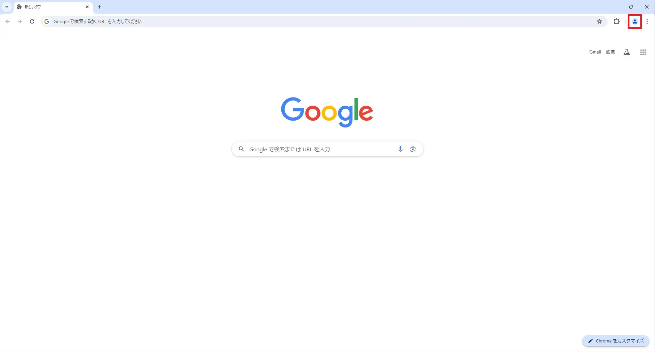Open the Chrome profile avatar icon
The width and height of the screenshot is (655, 352).
pos(635,21)
